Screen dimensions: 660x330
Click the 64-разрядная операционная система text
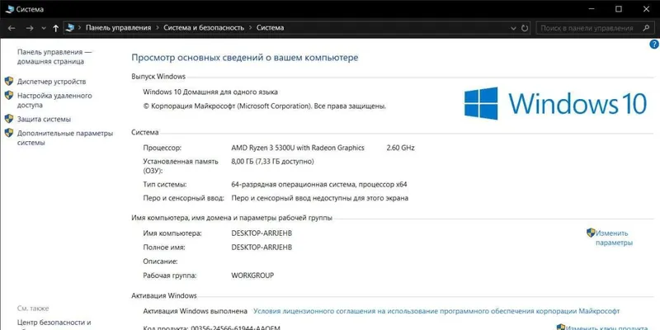tap(319, 184)
